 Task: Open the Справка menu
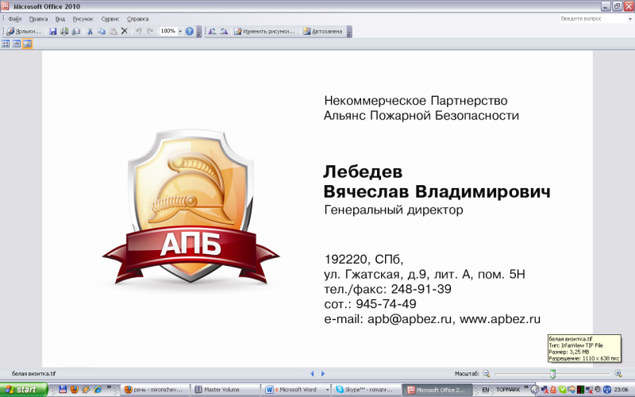(x=137, y=18)
